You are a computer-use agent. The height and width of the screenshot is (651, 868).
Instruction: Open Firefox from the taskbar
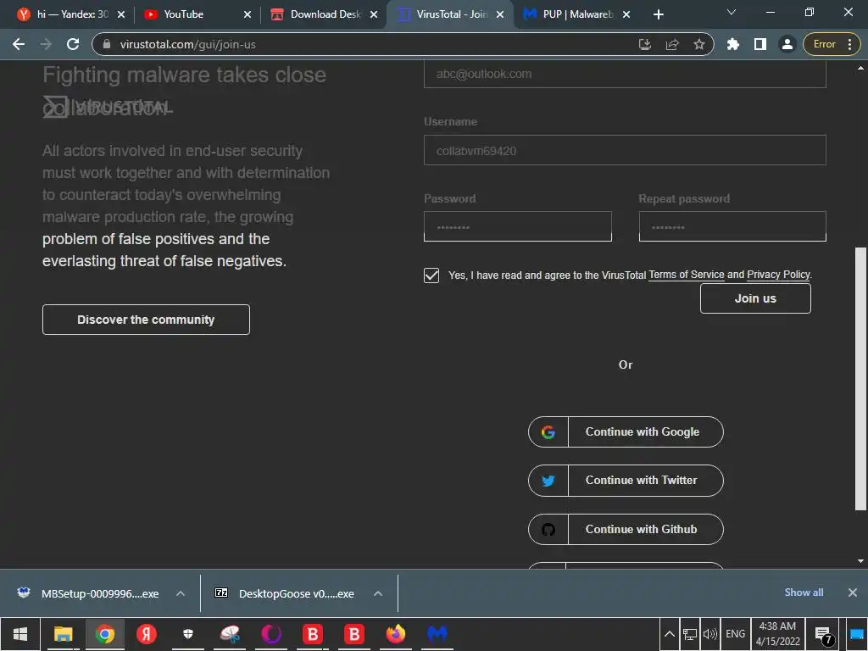point(396,634)
